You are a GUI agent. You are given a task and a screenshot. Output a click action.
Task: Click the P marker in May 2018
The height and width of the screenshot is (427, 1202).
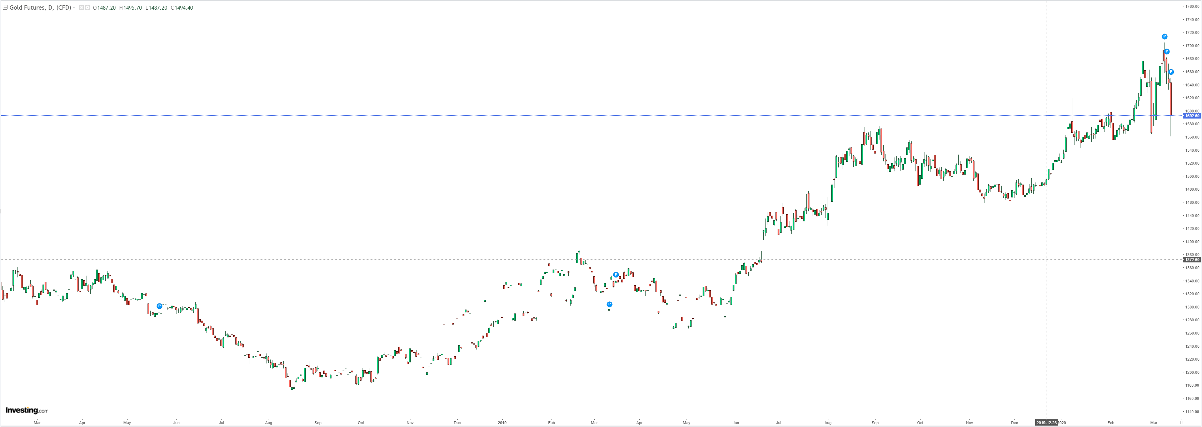point(159,306)
